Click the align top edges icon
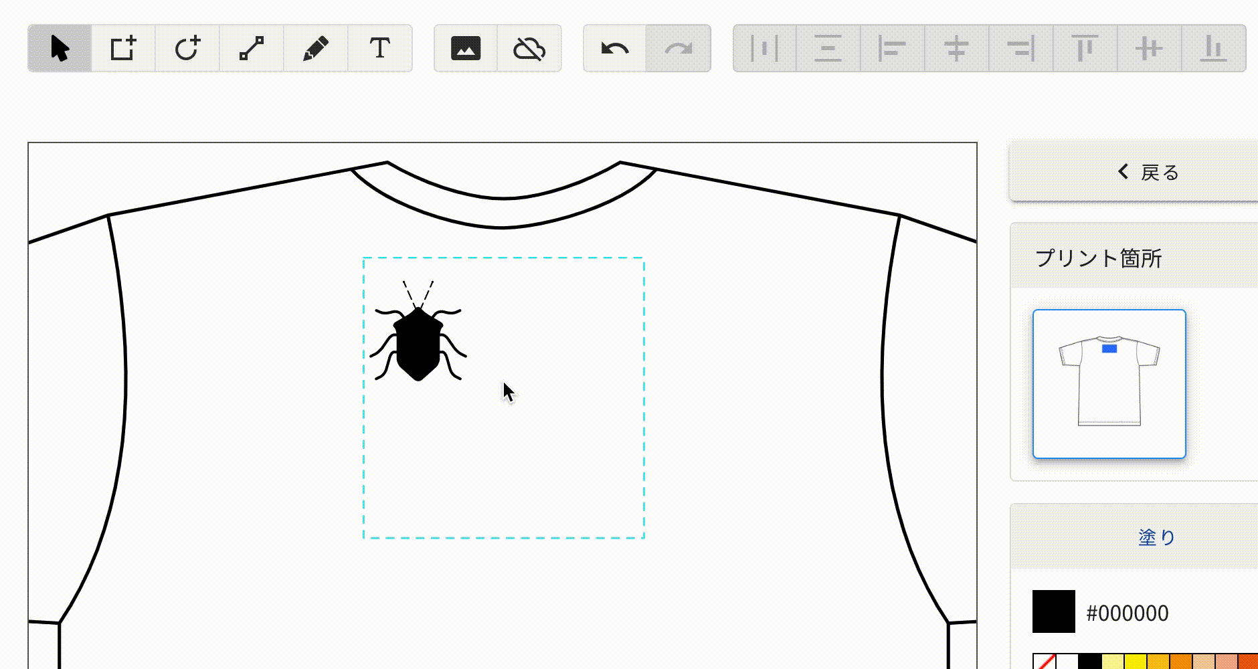1258x669 pixels. [x=1085, y=49]
